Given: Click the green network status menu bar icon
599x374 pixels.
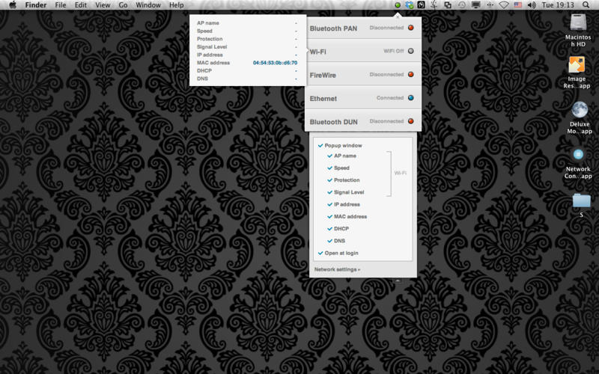Looking at the screenshot, I should [398, 5].
